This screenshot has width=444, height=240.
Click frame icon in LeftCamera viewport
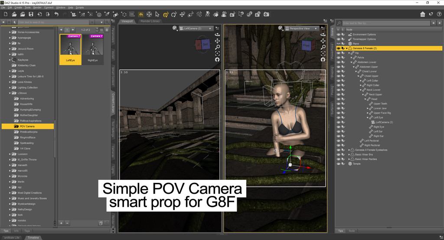click(x=217, y=53)
